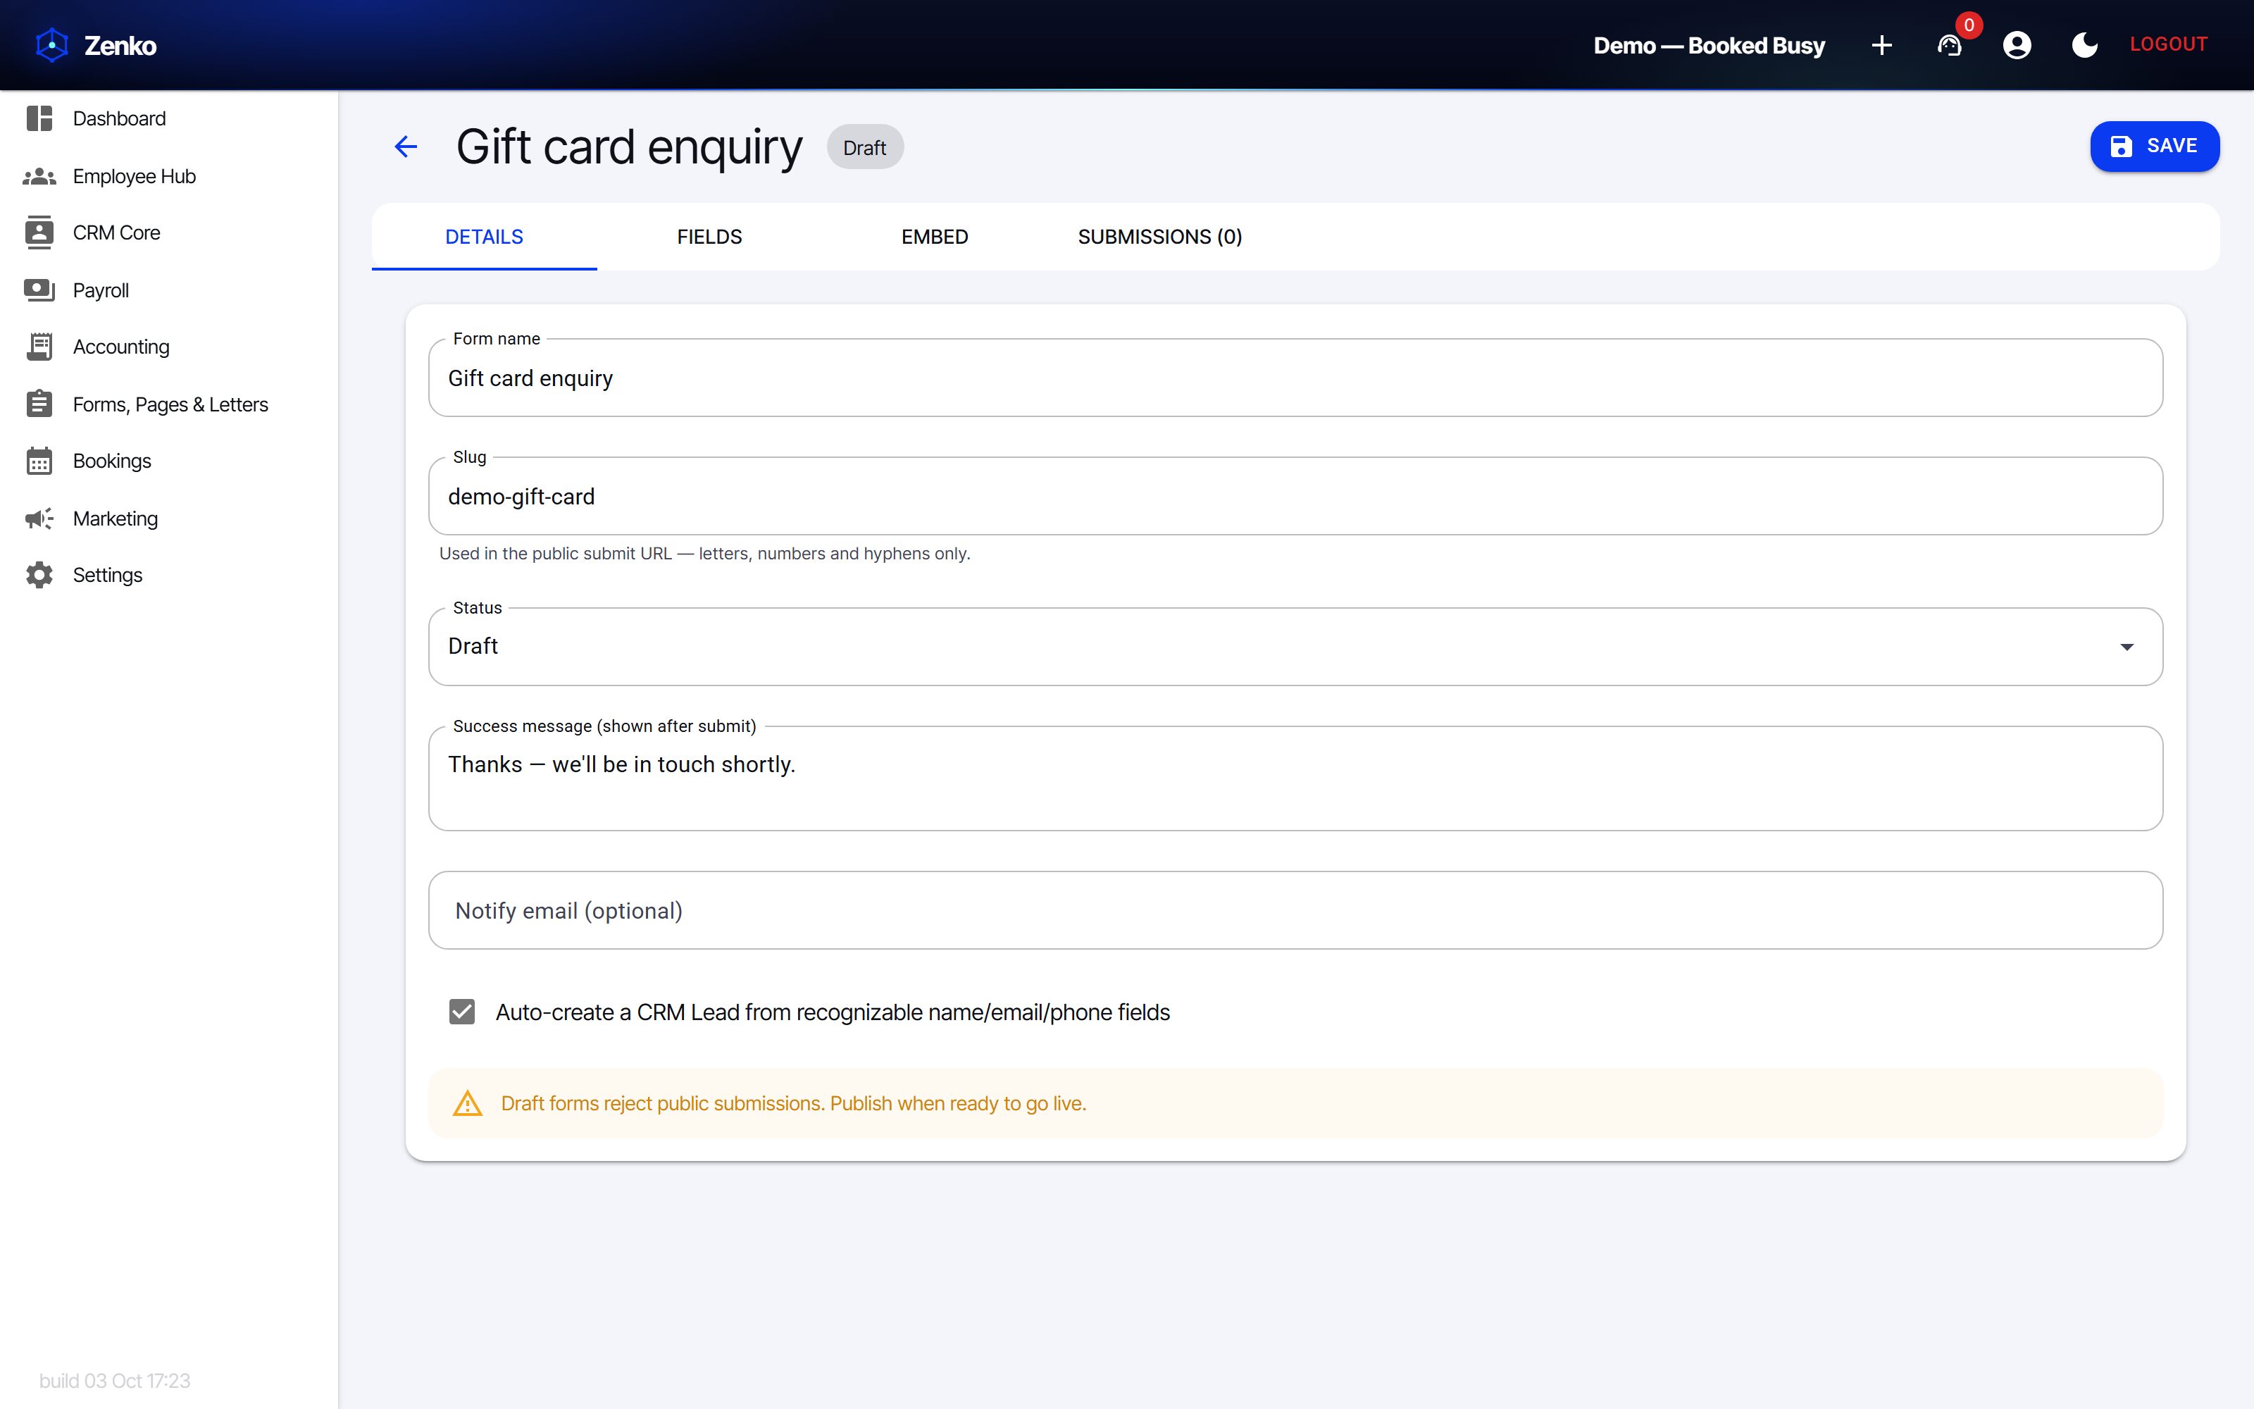Click the draft forms warning message text
Screen dimensions: 2254x1409
coord(794,1103)
